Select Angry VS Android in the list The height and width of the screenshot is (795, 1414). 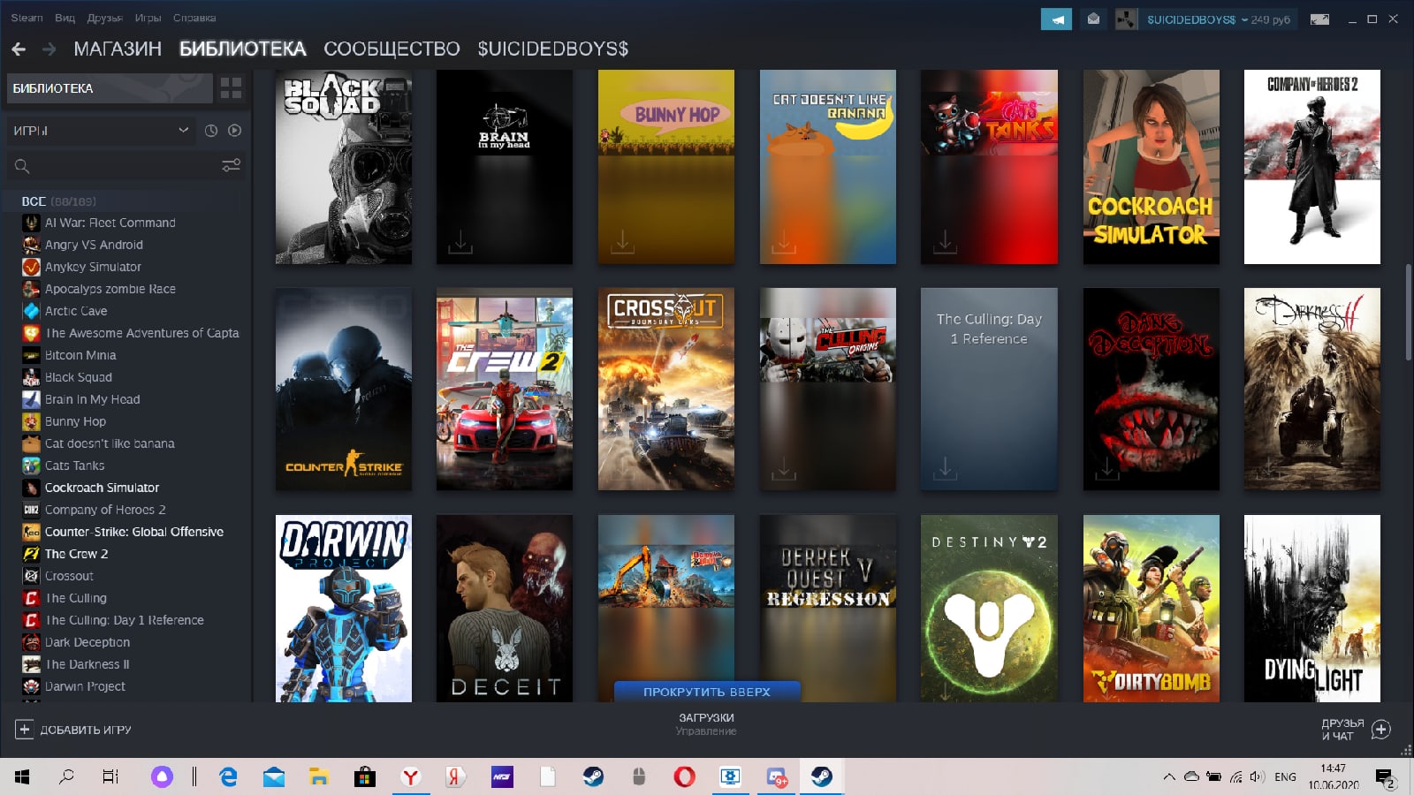point(94,245)
